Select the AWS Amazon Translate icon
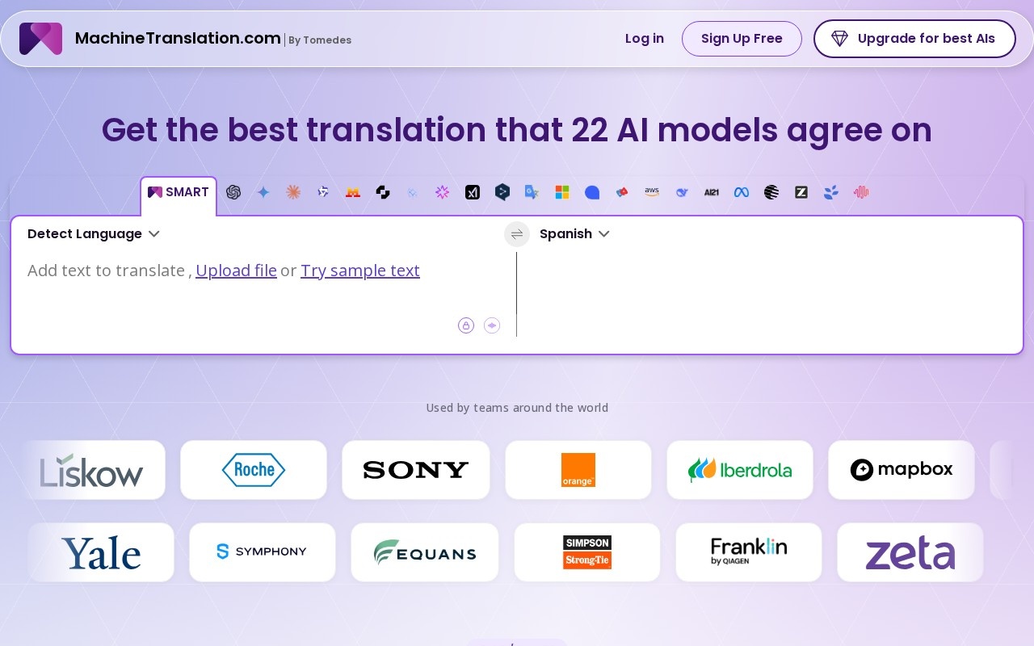The height and width of the screenshot is (646, 1034). click(652, 192)
